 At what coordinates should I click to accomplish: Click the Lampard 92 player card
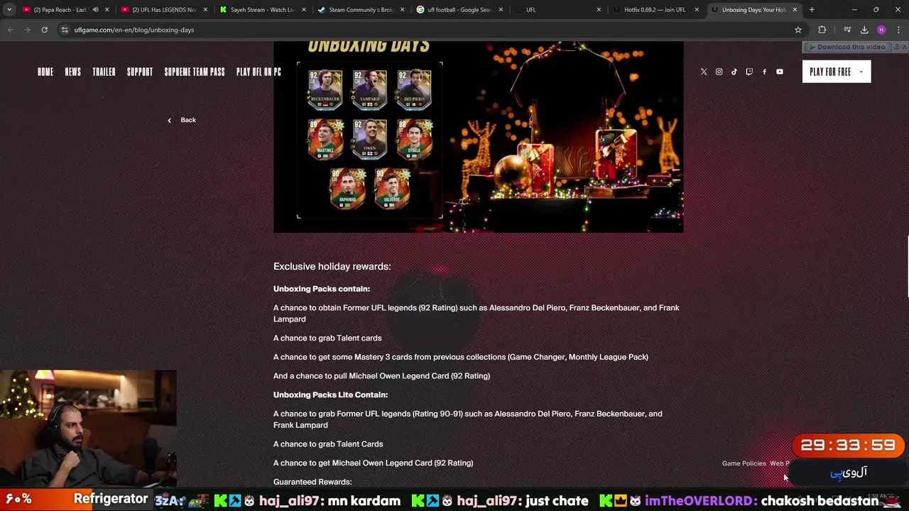tap(369, 90)
